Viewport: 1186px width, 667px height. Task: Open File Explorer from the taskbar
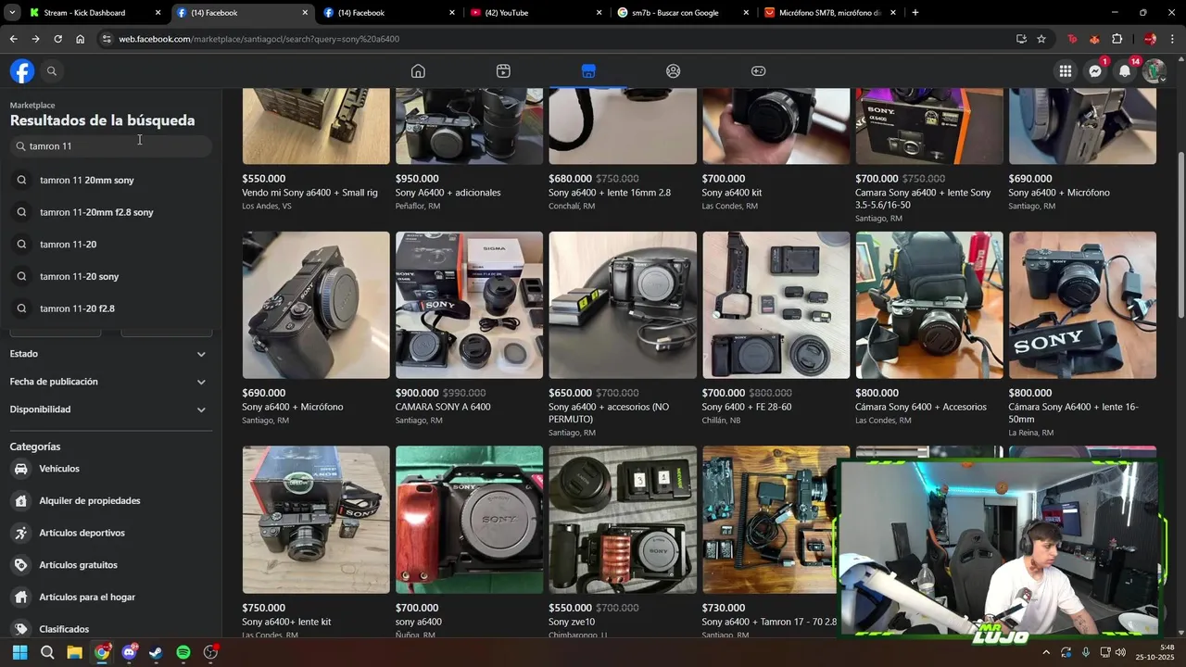74,652
